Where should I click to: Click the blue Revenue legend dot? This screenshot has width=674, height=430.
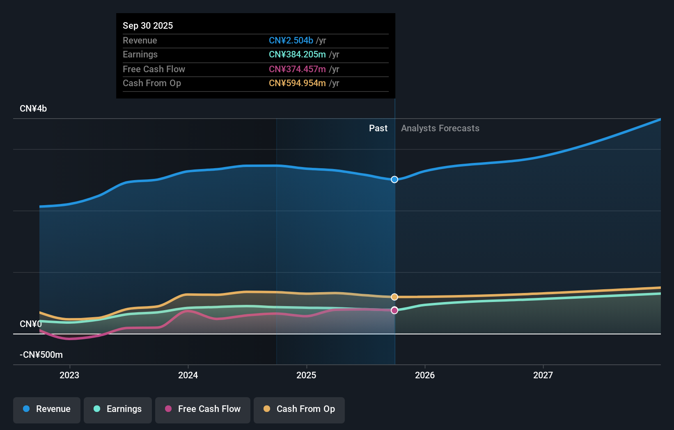25,409
